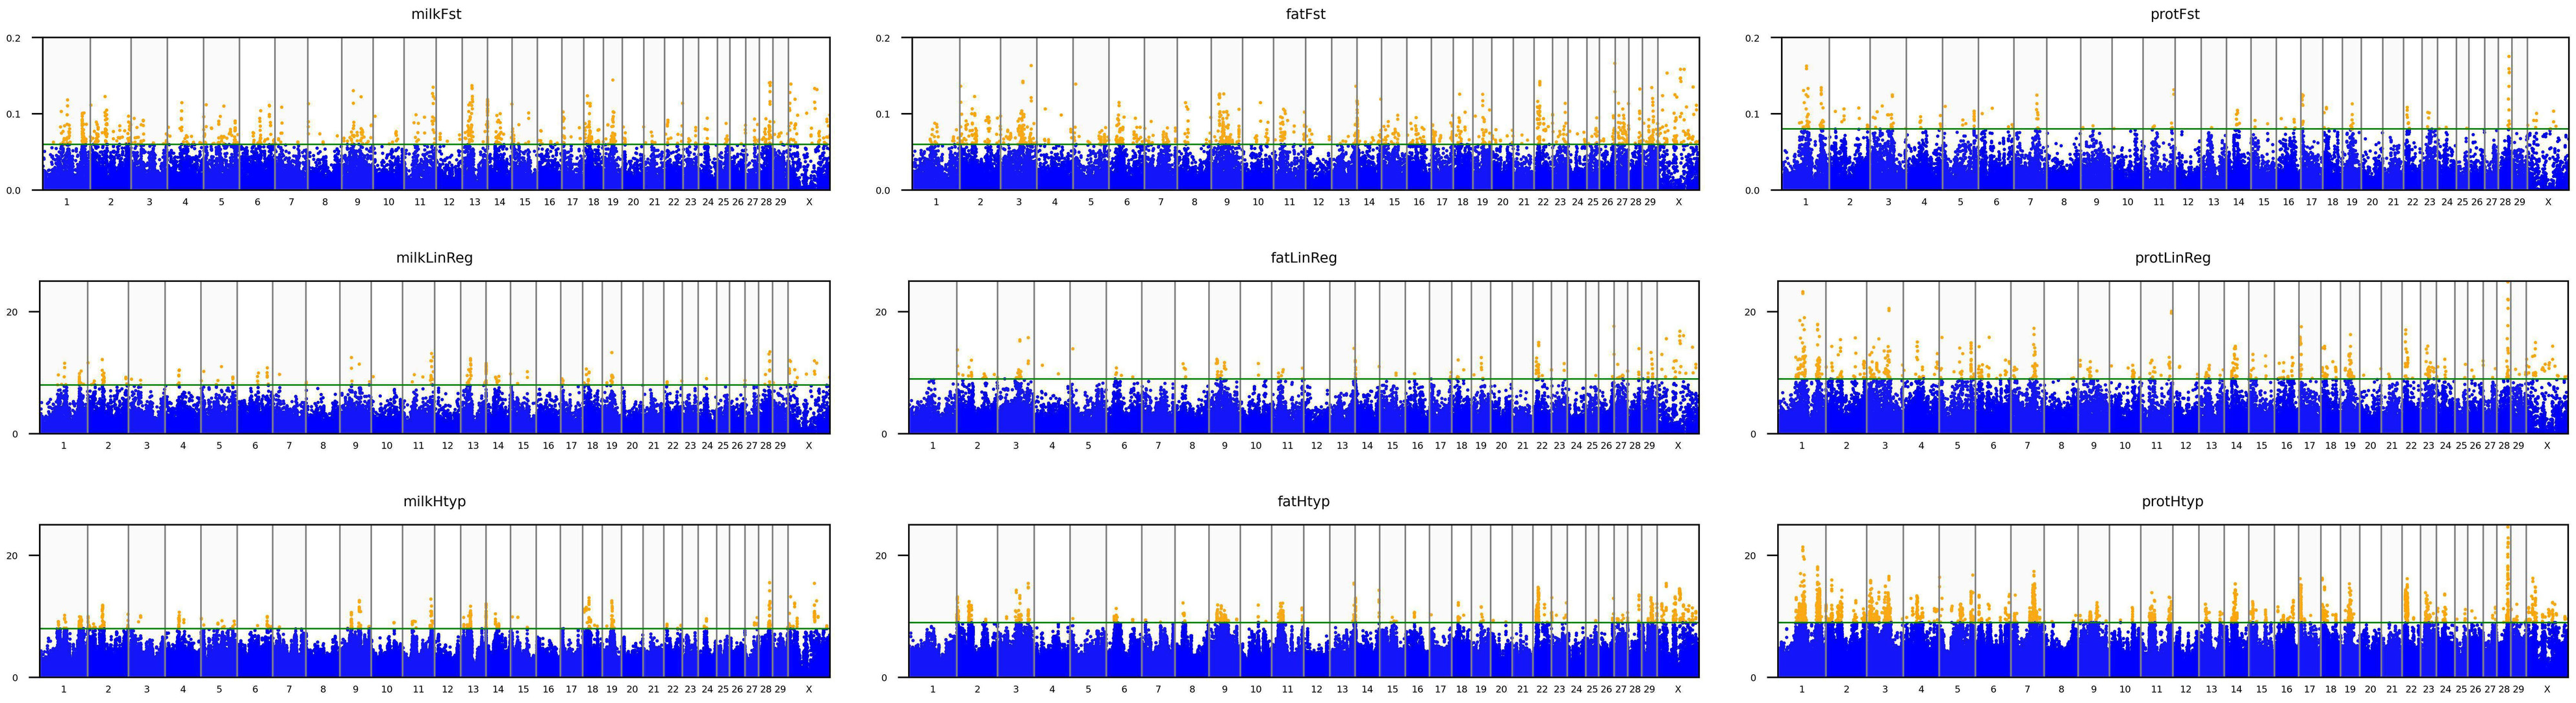Viewport: 2576px width, 703px height.
Task: Choose chromosome 5 label under fatLinReg plot
Action: (x=1088, y=446)
